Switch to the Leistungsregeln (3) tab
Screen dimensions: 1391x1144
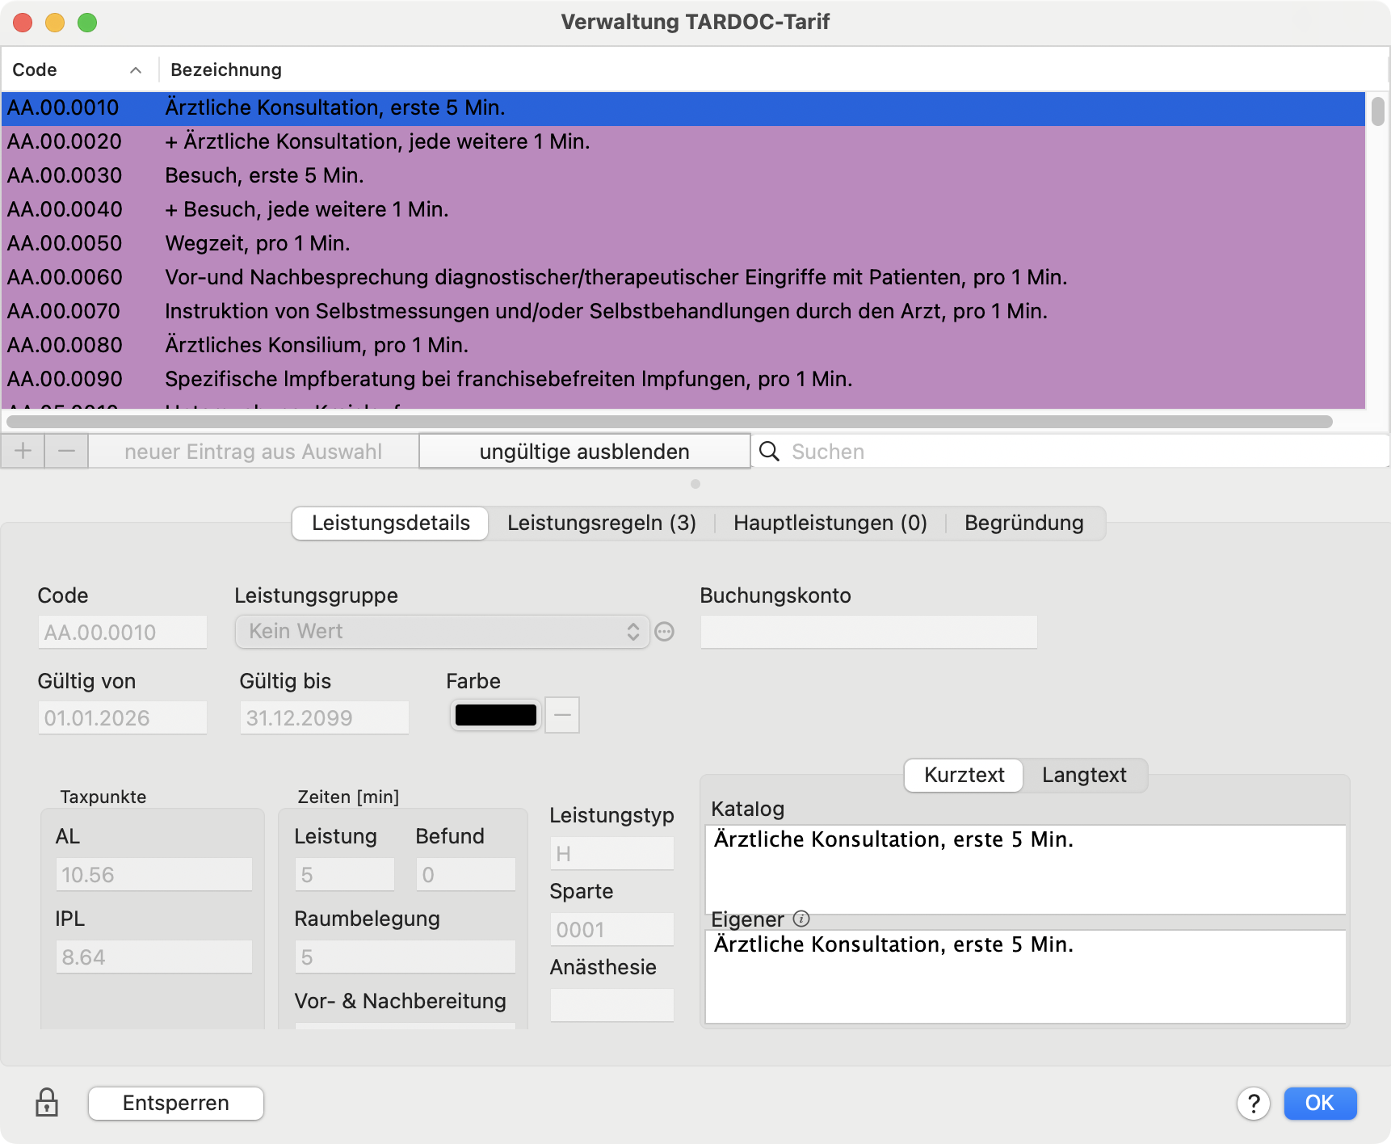[601, 524]
